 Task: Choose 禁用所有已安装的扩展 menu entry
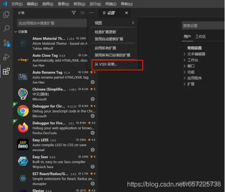112,55
